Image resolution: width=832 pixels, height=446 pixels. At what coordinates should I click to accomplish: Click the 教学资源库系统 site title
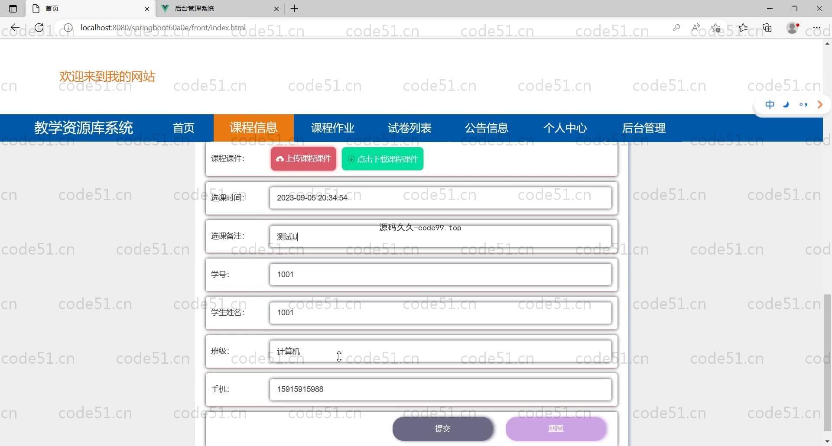[84, 128]
